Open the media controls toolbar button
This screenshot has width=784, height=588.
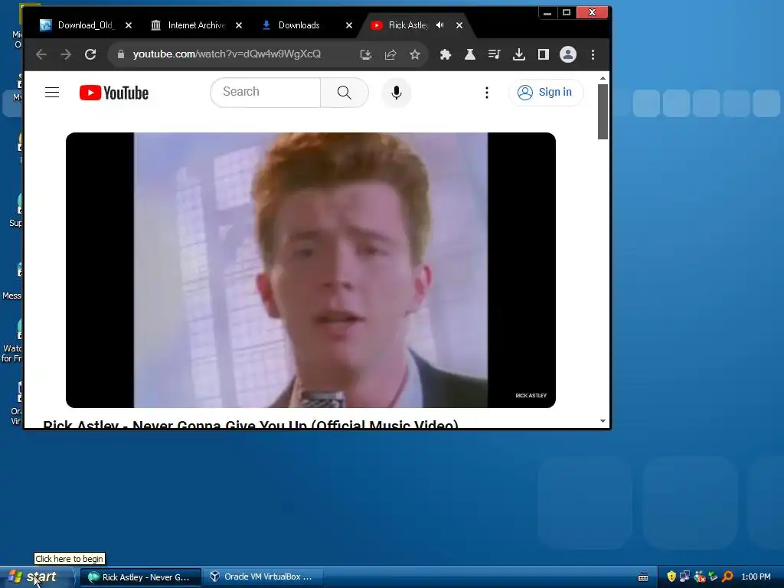point(494,54)
